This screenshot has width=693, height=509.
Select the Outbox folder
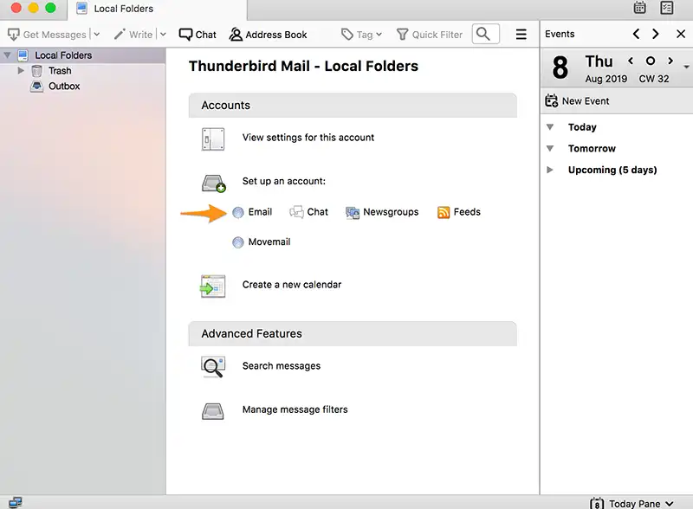(x=64, y=87)
